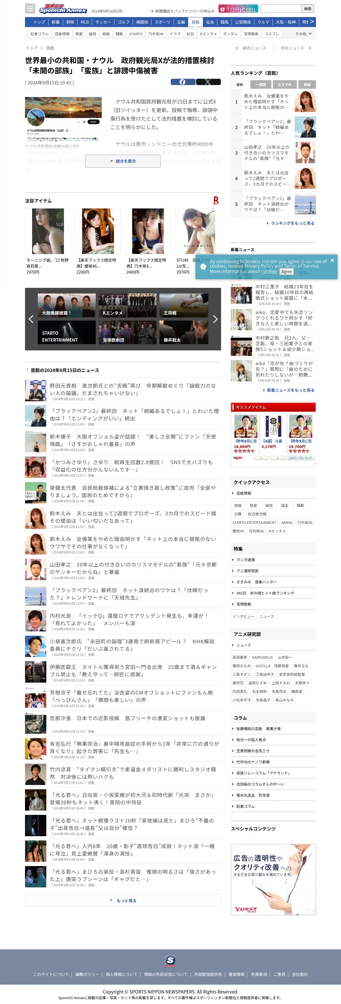341x1004 pixels.
Task: Go to next carousel slide arrow
Action: 215,319
